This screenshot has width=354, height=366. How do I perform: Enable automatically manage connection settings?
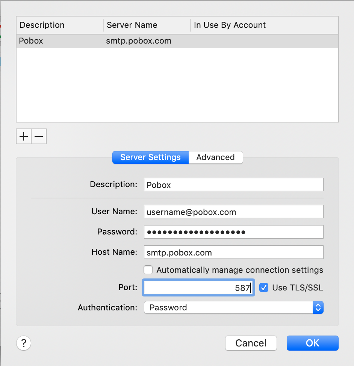(x=148, y=270)
